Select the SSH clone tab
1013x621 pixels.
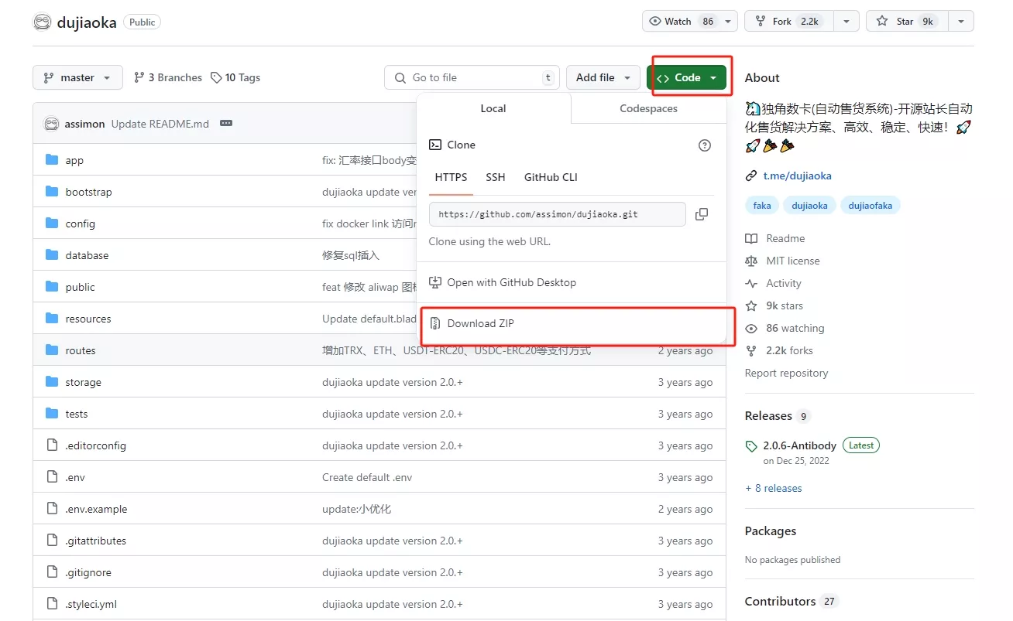pos(496,177)
